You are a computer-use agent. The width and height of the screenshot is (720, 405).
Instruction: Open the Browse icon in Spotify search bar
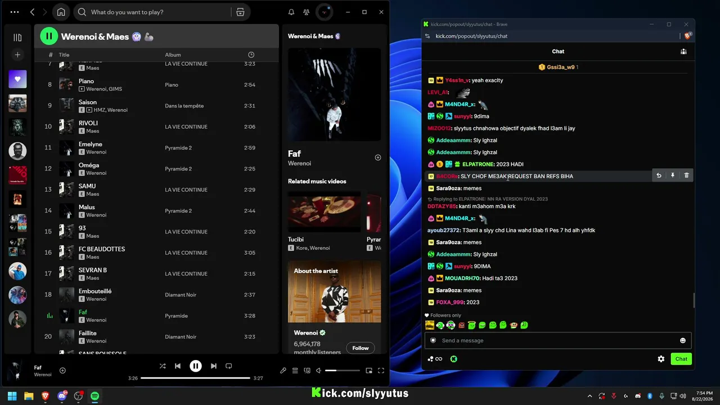pyautogui.click(x=240, y=12)
